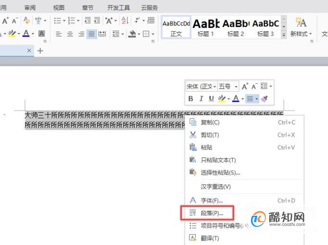Click the paint bucket shading icon
Image resolution: width=328 pixels, height=245 pixels.
point(132,34)
